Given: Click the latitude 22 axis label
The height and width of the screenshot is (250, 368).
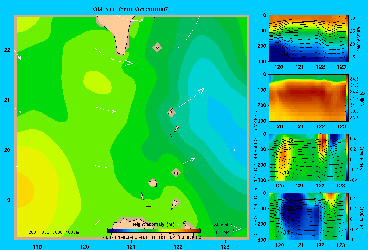Looking at the screenshot, I should pyautogui.click(x=7, y=50).
